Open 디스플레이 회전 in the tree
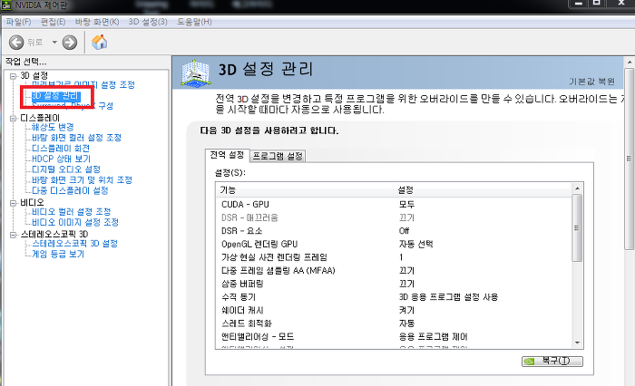This screenshot has width=635, height=386. pyautogui.click(x=61, y=148)
